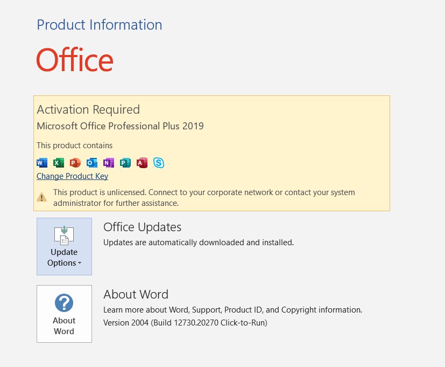Click the Activation Required title
Screen dimensions: 445x367
(88, 110)
